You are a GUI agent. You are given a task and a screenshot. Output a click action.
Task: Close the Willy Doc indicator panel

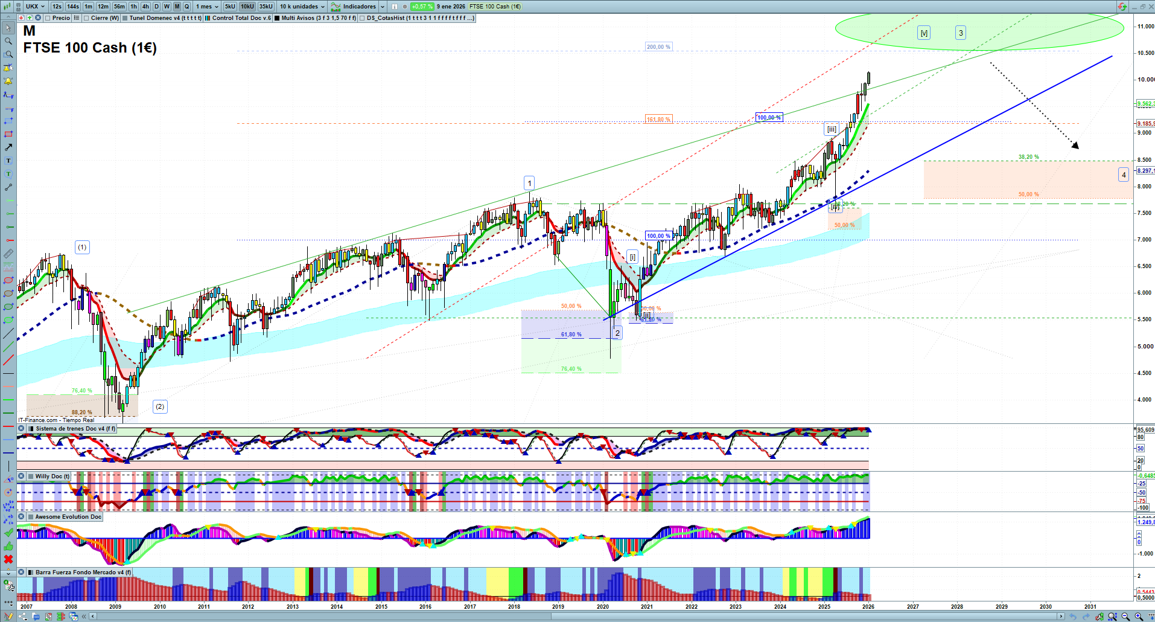tap(21, 476)
